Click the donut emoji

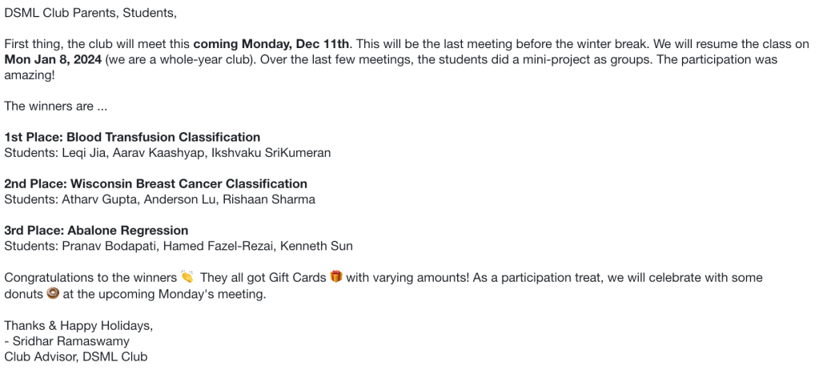(53, 294)
